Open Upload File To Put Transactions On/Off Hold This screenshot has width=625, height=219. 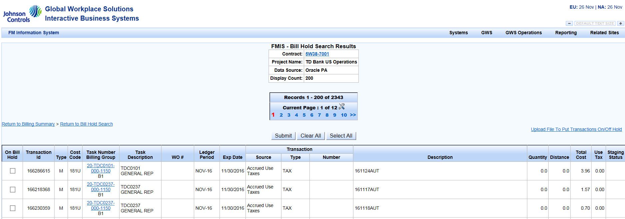pos(576,129)
